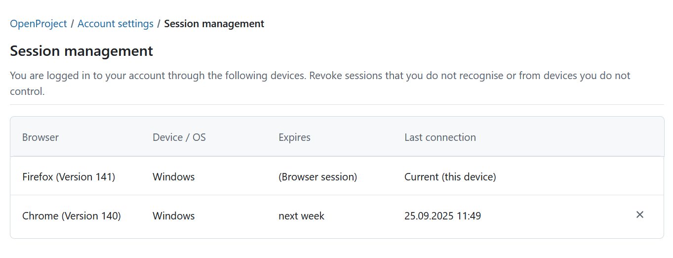Click Session management breadcrumb item

[214, 24]
